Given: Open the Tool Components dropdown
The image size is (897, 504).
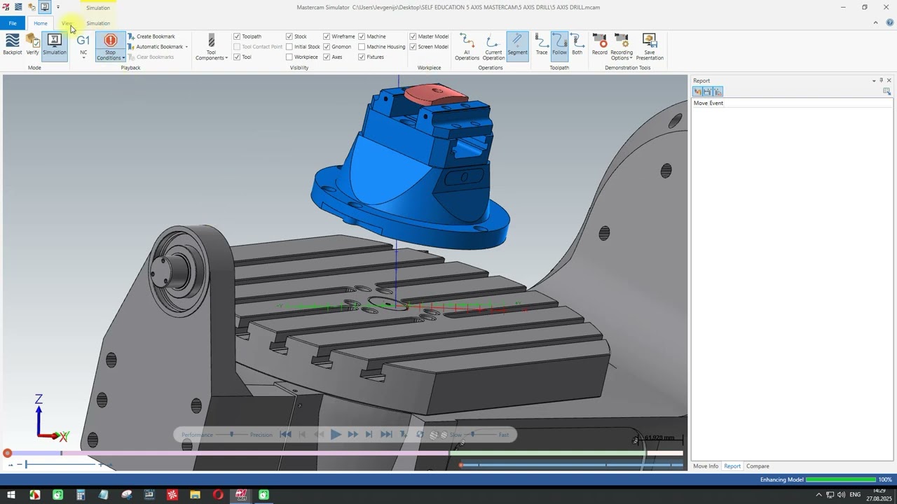Looking at the screenshot, I should (x=211, y=48).
